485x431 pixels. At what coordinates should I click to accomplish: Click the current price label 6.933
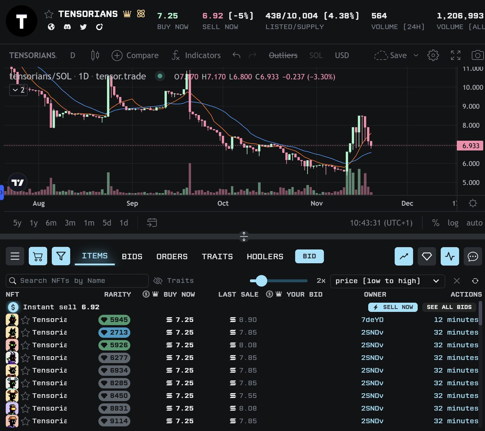470,146
